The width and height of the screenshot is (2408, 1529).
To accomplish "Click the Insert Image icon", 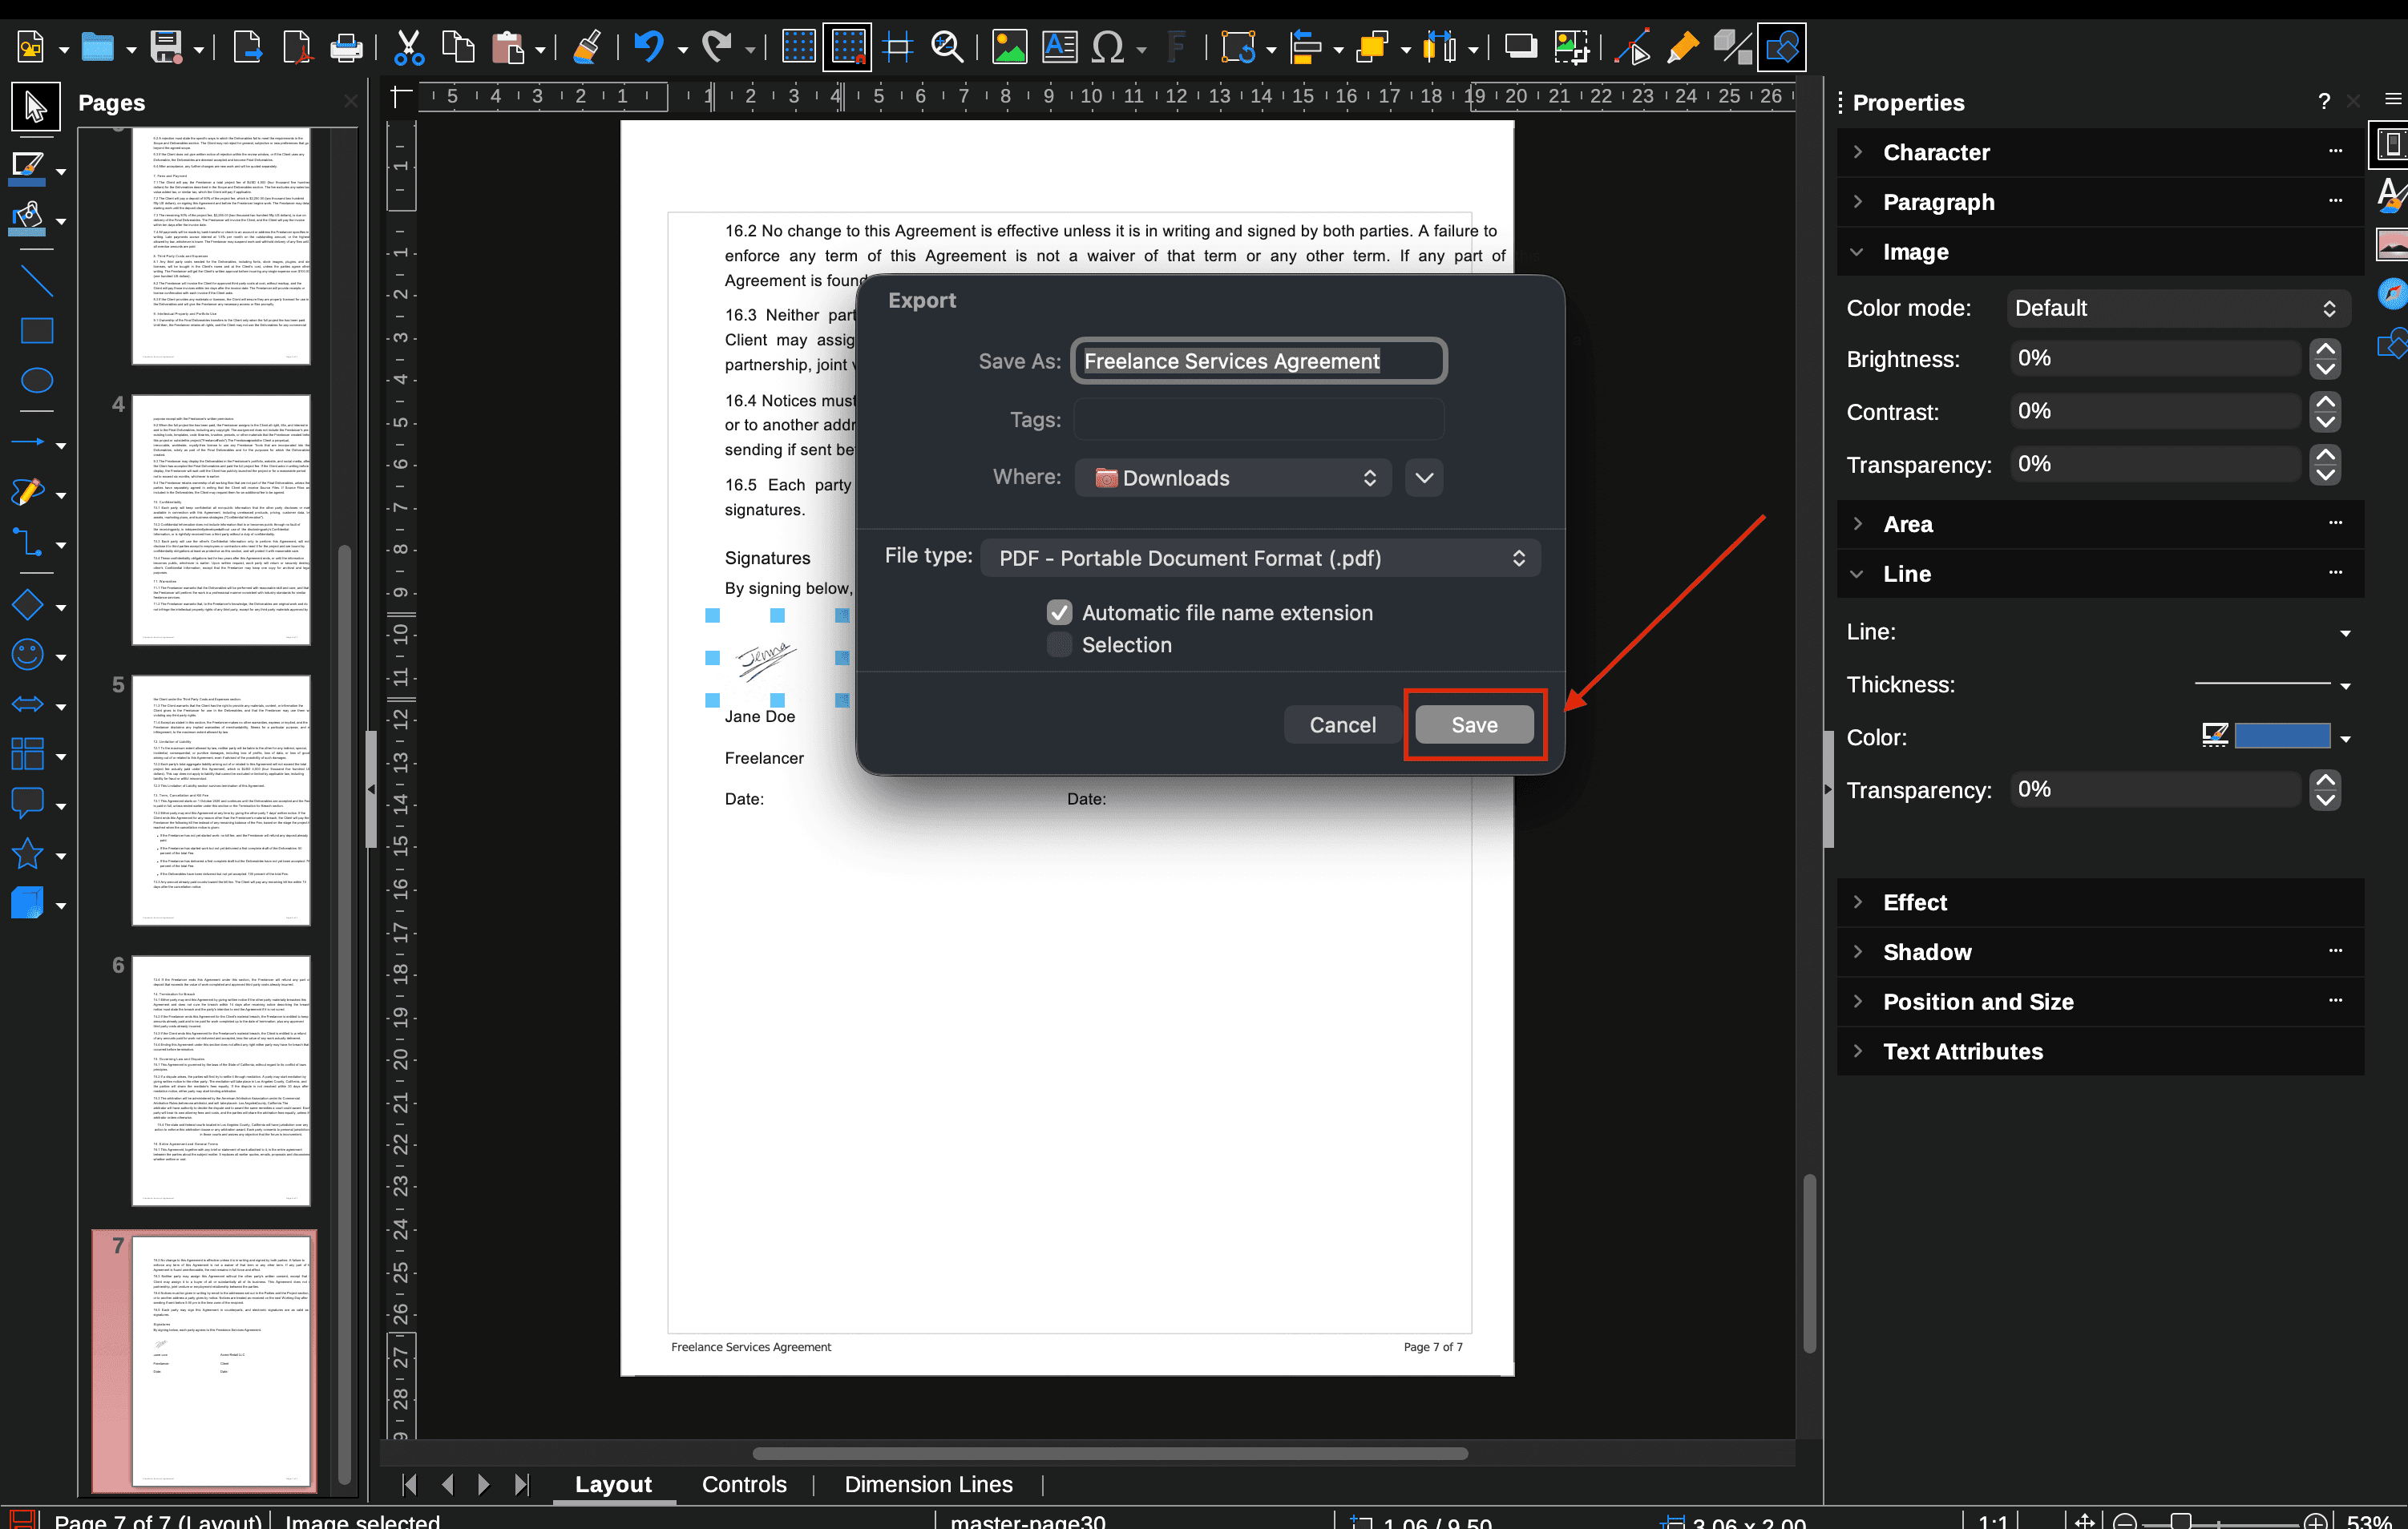I will (1009, 47).
